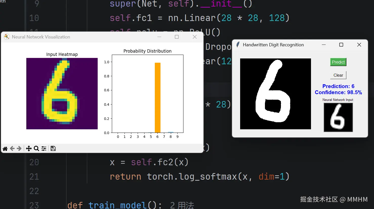Click the Neural Network Input preview thumbnail
374x209 pixels.
[338, 117]
